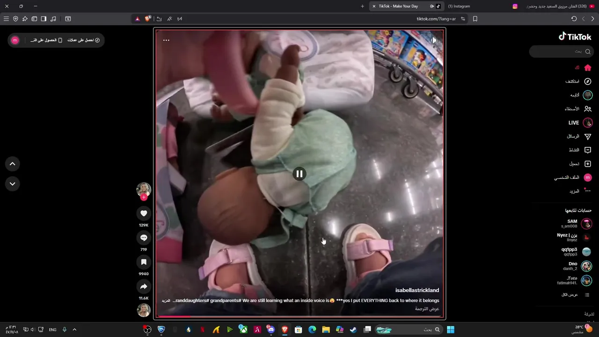This screenshot has height=337, width=599.
Task: Navigate forward in browser
Action: (x=583, y=19)
